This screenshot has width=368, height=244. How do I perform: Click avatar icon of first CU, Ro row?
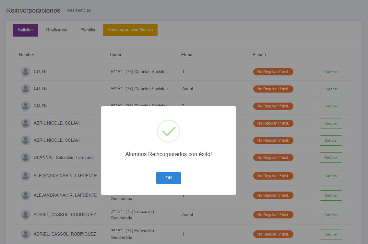[26, 72]
